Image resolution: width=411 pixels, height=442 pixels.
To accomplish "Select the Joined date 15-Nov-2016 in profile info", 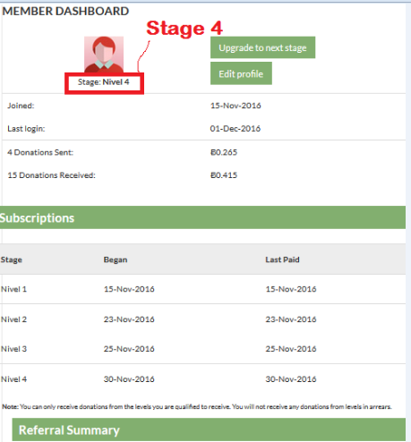I will pyautogui.click(x=235, y=106).
